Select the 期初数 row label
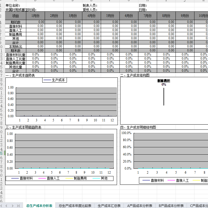 [x=16, y=22]
